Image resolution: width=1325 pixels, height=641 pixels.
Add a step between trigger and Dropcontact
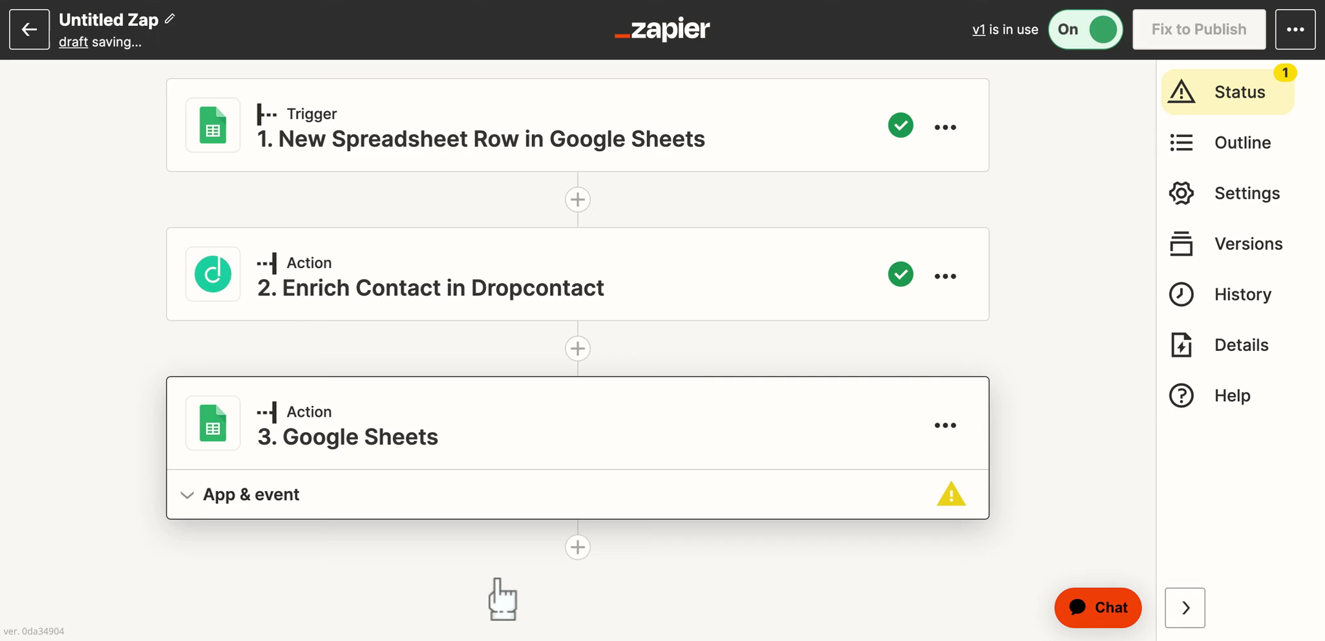pyautogui.click(x=578, y=200)
